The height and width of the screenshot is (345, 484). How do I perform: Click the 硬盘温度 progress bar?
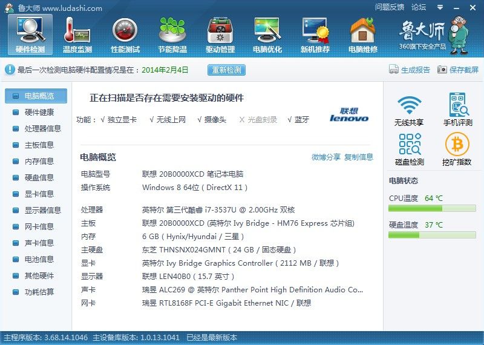[432, 235]
